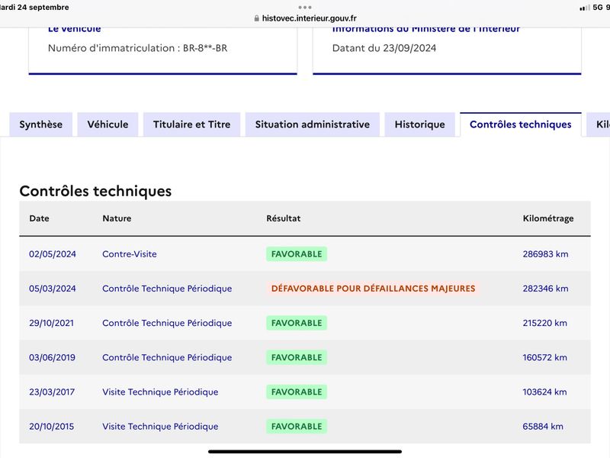Click the Nature column header
This screenshot has height=458, width=610.
117,218
